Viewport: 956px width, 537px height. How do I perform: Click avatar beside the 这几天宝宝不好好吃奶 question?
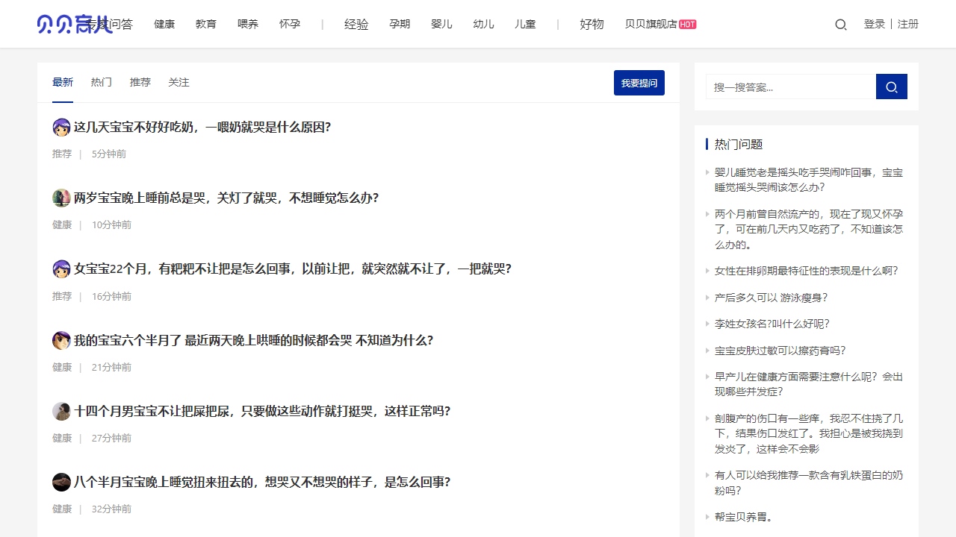click(61, 128)
